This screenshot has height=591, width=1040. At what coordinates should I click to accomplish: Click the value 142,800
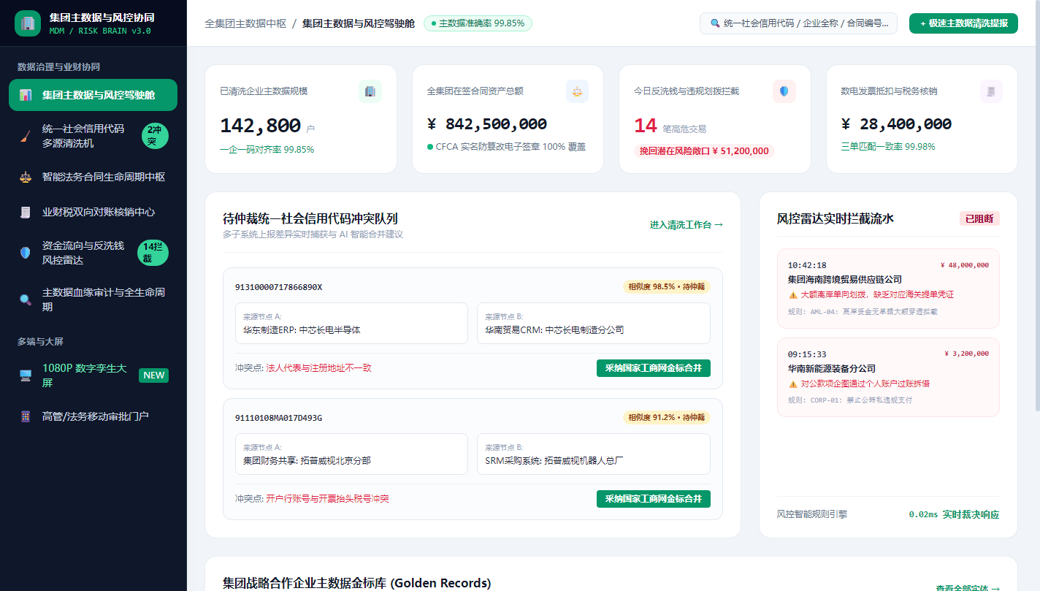[x=260, y=126]
